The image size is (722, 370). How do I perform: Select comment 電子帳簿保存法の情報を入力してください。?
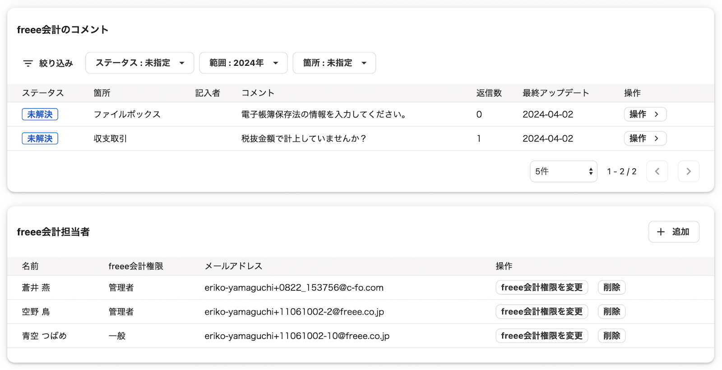324,114
